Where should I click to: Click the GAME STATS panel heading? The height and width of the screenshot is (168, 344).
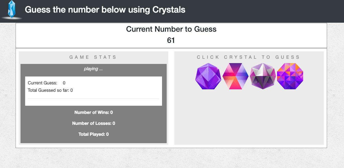tap(93, 57)
